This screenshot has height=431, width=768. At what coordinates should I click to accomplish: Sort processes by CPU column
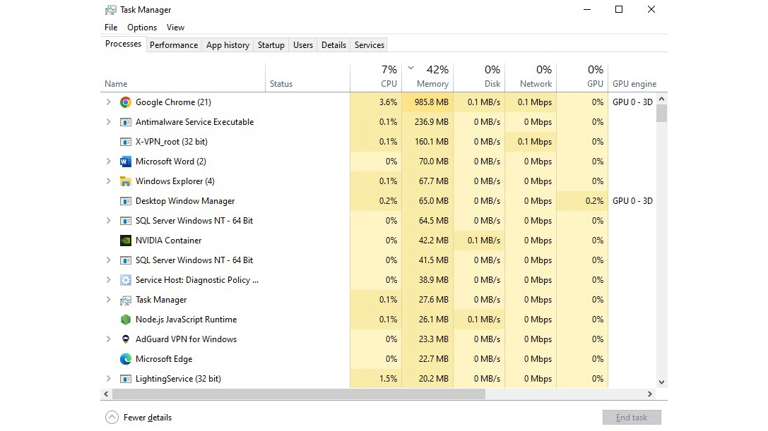376,78
